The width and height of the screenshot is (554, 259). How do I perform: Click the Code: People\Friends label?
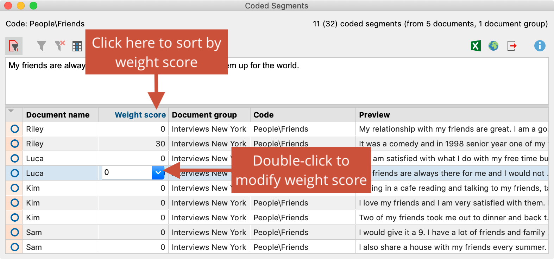pos(45,24)
